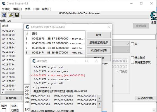Open the 编辑(E) menu
Screen dimensions: 157x112
(18, 9)
